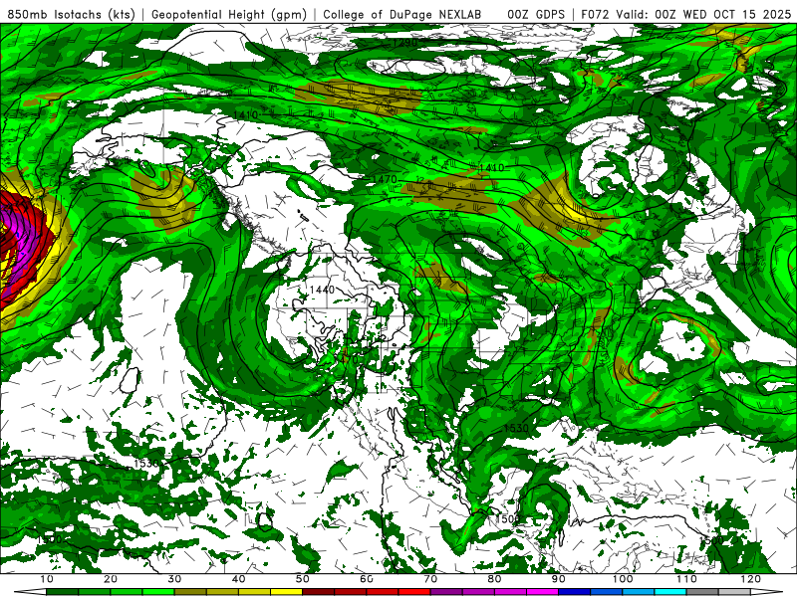Click the 'Valid: 00Z WED OCT 15 2025' text
This screenshot has height=597, width=797.
pyautogui.click(x=703, y=14)
